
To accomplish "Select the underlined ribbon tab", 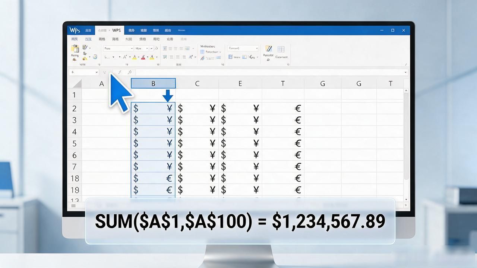I will pyautogui.click(x=88, y=39).
